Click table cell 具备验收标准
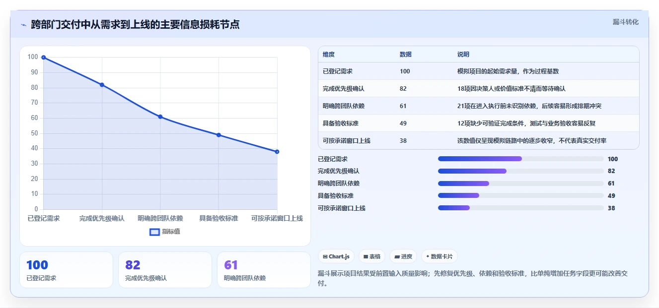 pyautogui.click(x=341, y=123)
